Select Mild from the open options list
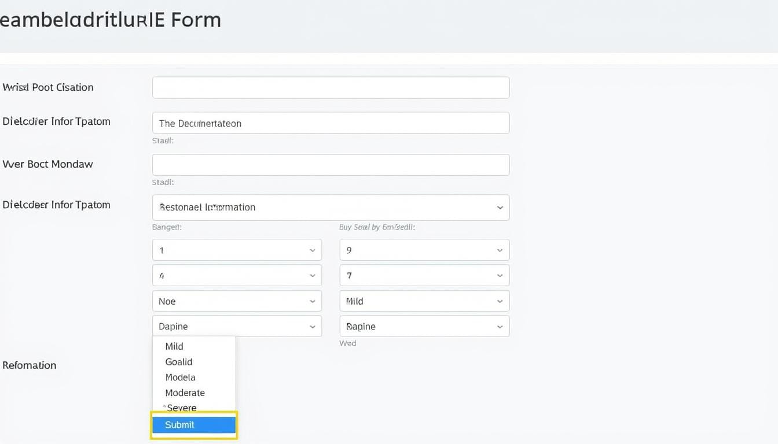 click(174, 346)
